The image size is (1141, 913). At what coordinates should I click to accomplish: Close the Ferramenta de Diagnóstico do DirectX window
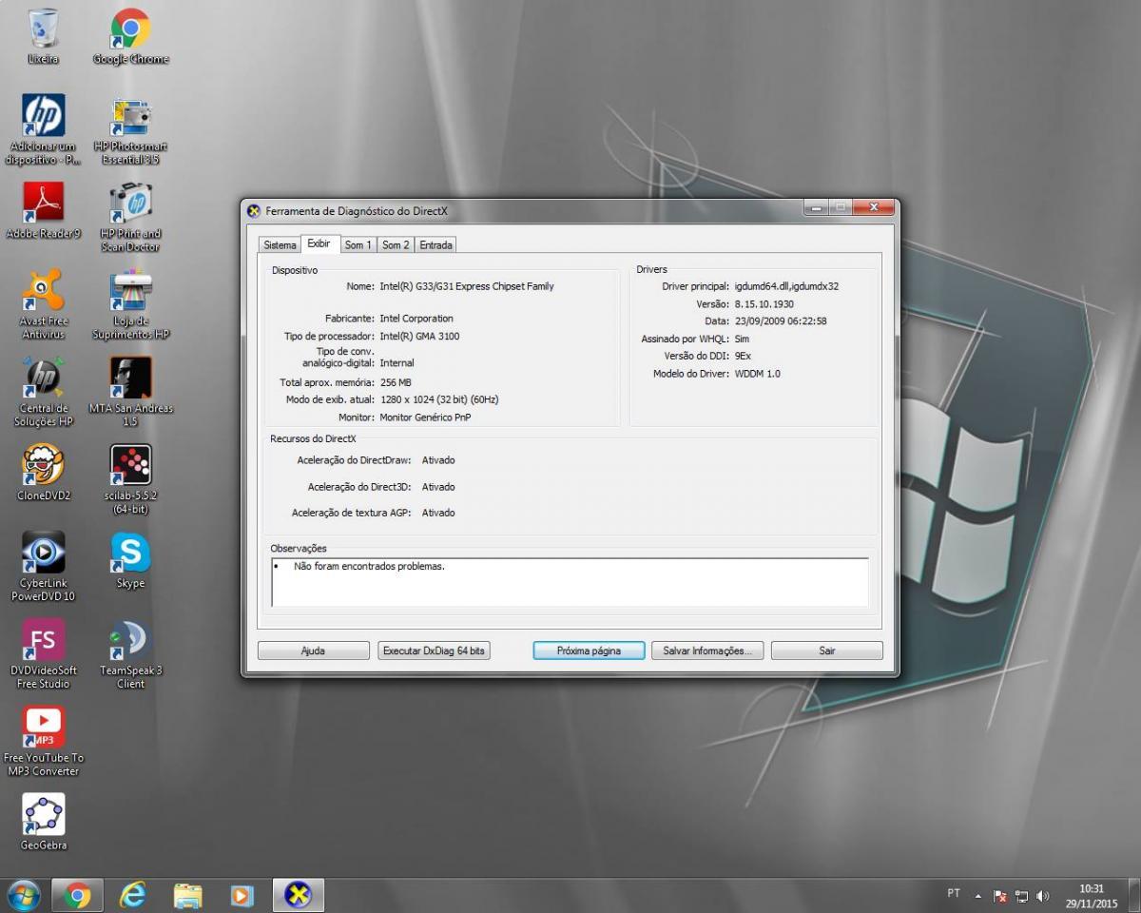click(x=872, y=207)
